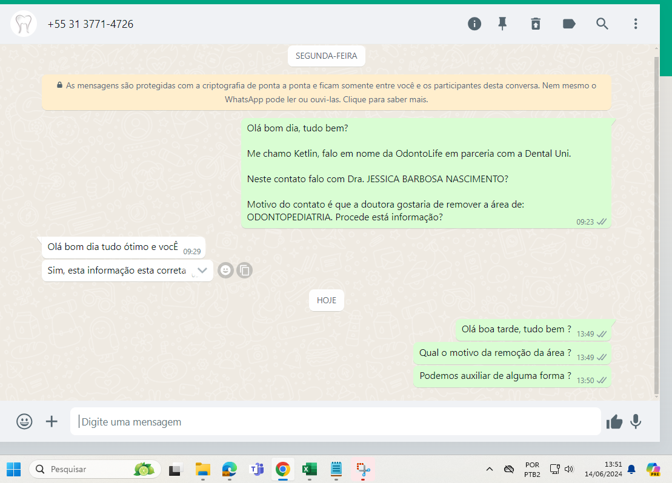
Task: Open the Windows Start menu
Action: point(14,469)
